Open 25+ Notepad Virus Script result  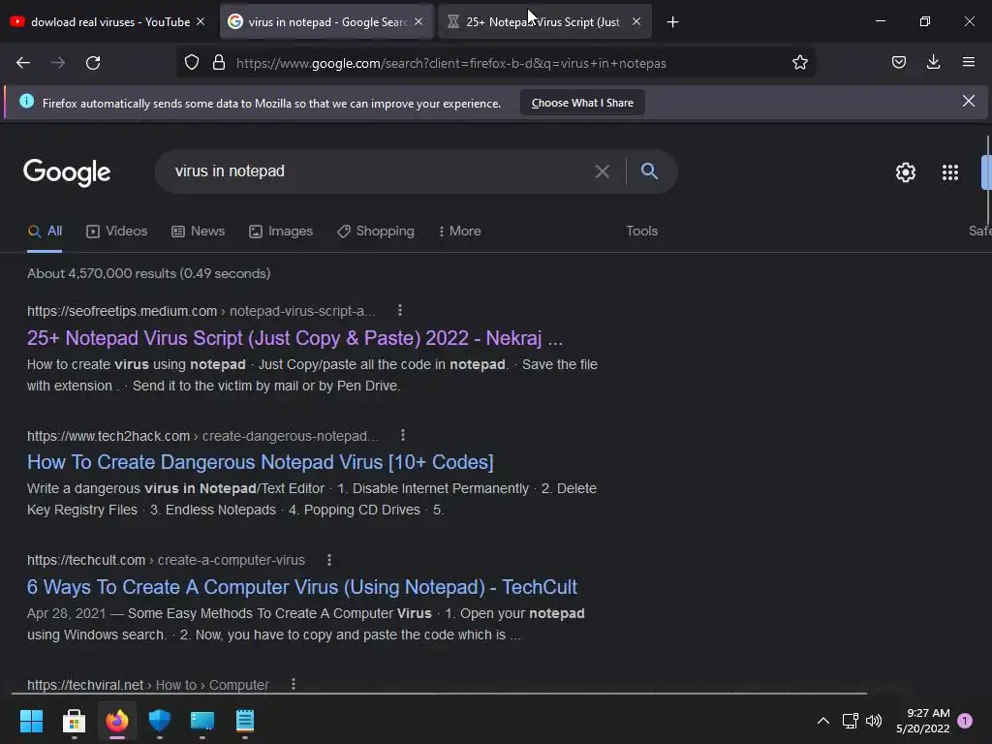coord(294,338)
